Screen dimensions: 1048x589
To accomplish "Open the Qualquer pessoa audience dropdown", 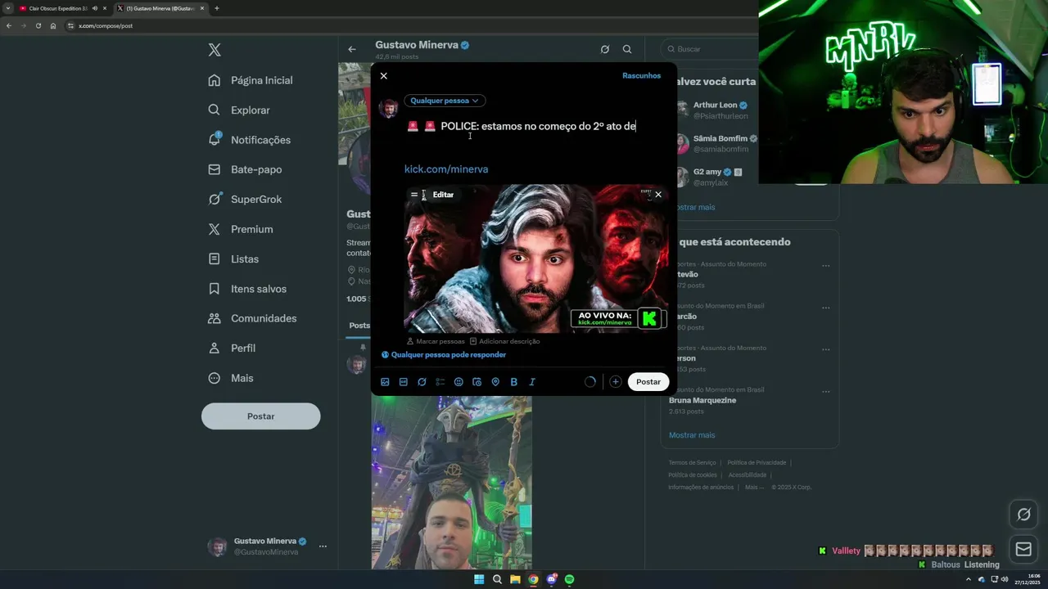I will (445, 101).
